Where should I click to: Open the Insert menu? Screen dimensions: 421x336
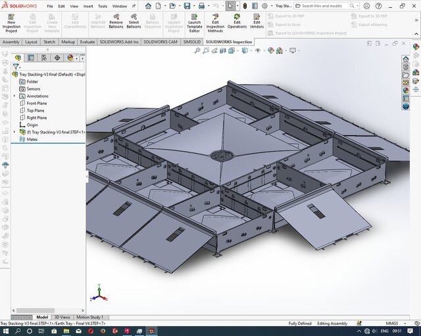[x=88, y=6]
